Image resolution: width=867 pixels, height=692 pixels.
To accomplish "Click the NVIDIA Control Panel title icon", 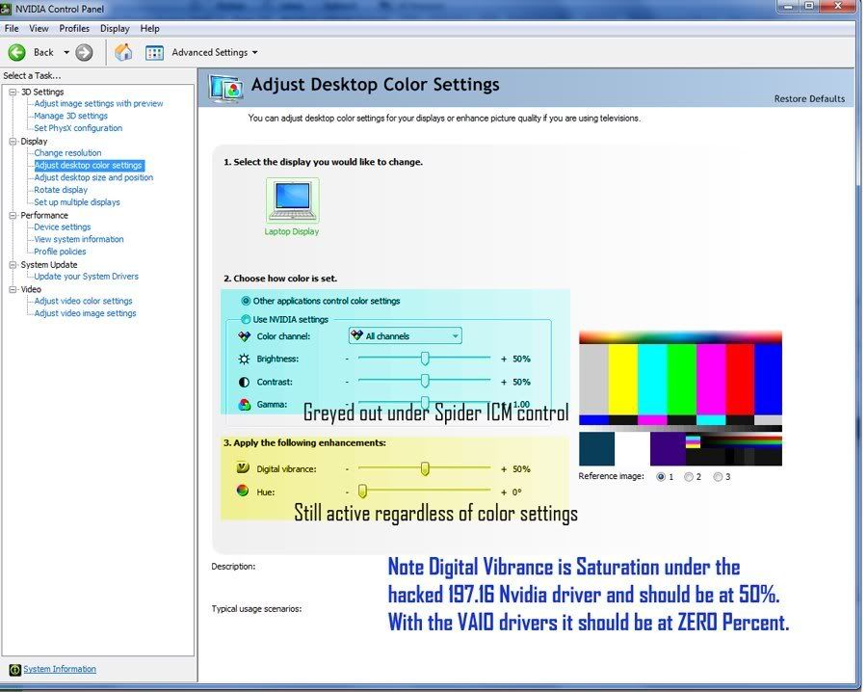I will (x=6, y=9).
